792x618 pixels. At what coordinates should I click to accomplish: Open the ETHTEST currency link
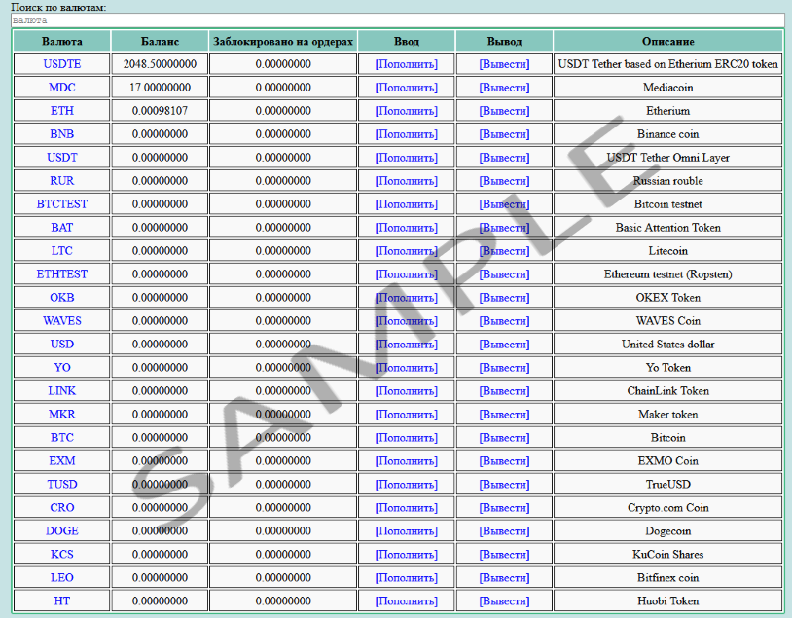click(61, 273)
